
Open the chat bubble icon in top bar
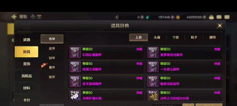(x=227, y=17)
